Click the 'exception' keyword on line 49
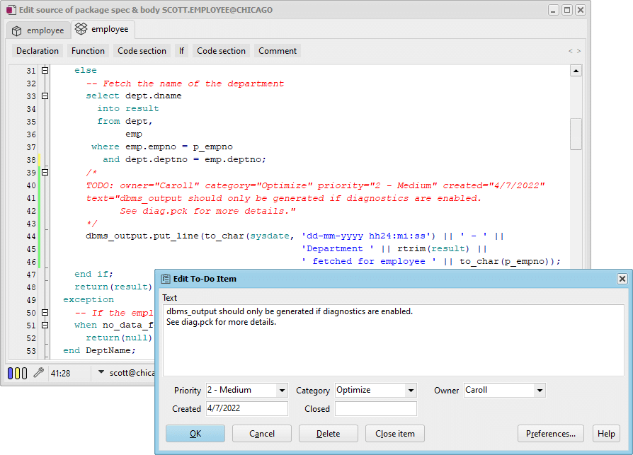This screenshot has width=633, height=455. click(89, 300)
